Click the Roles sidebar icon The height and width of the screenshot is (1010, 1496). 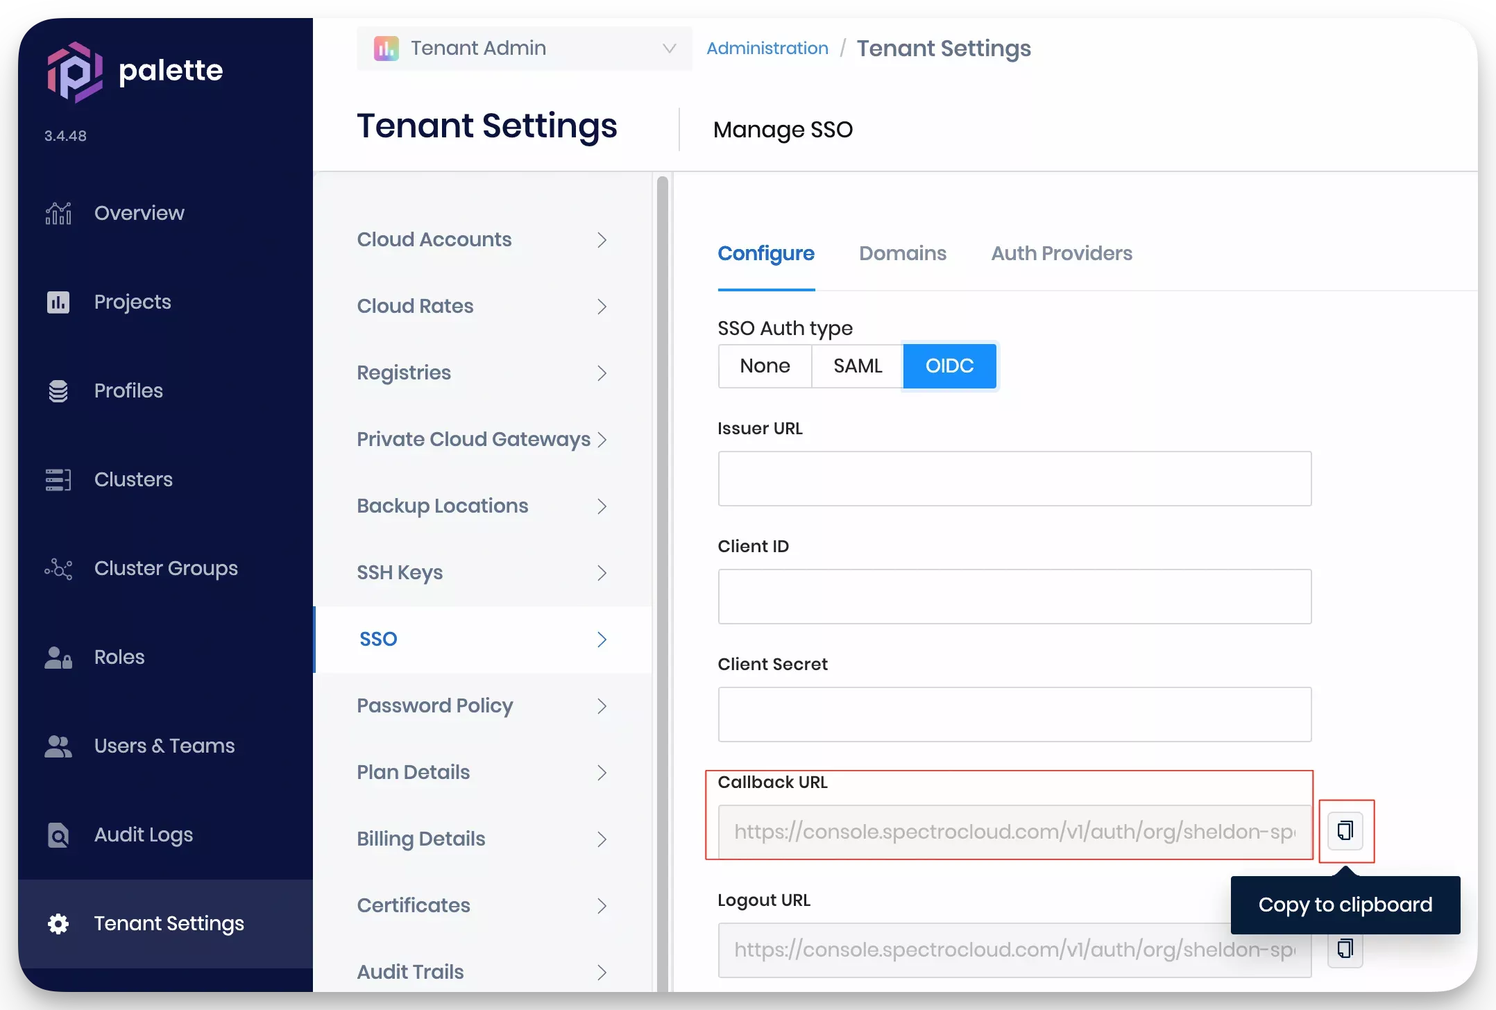(58, 656)
